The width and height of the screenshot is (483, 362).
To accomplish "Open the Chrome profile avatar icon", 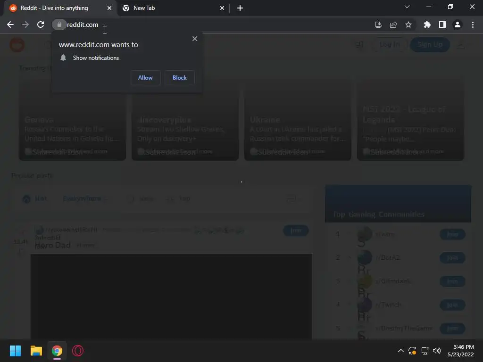I will [x=458, y=25].
